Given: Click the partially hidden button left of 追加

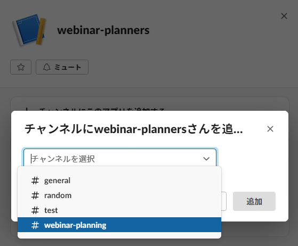Looking at the screenshot, I should tap(224, 201).
